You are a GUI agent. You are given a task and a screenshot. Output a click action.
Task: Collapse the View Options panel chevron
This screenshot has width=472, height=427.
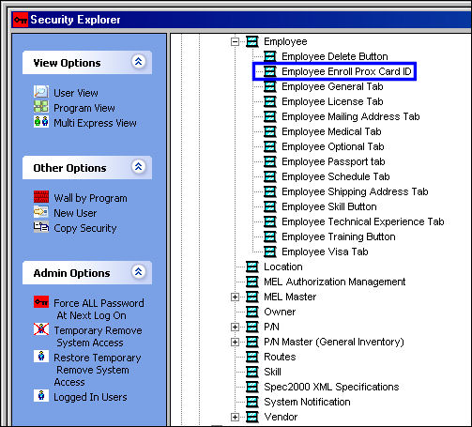click(x=139, y=62)
